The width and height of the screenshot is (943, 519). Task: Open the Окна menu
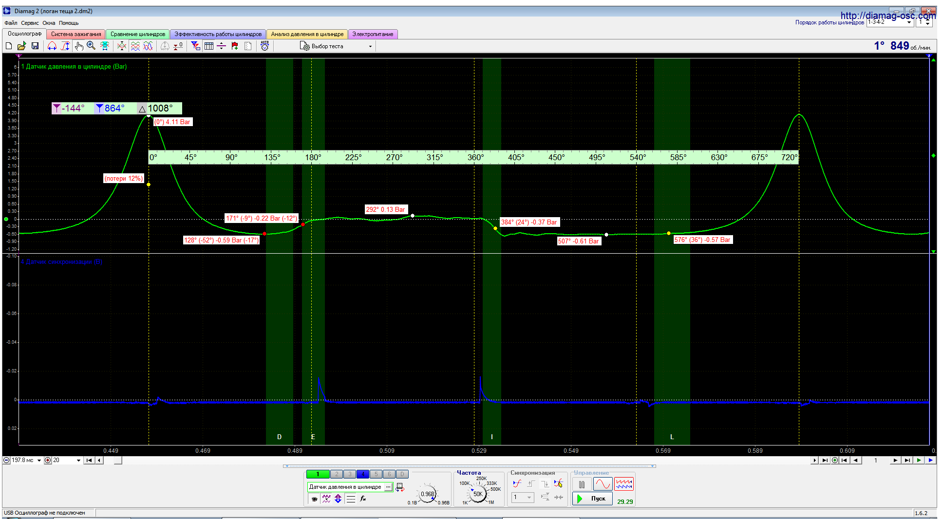tap(49, 23)
